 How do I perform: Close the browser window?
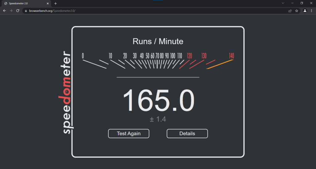pyautogui.click(x=311, y=3)
